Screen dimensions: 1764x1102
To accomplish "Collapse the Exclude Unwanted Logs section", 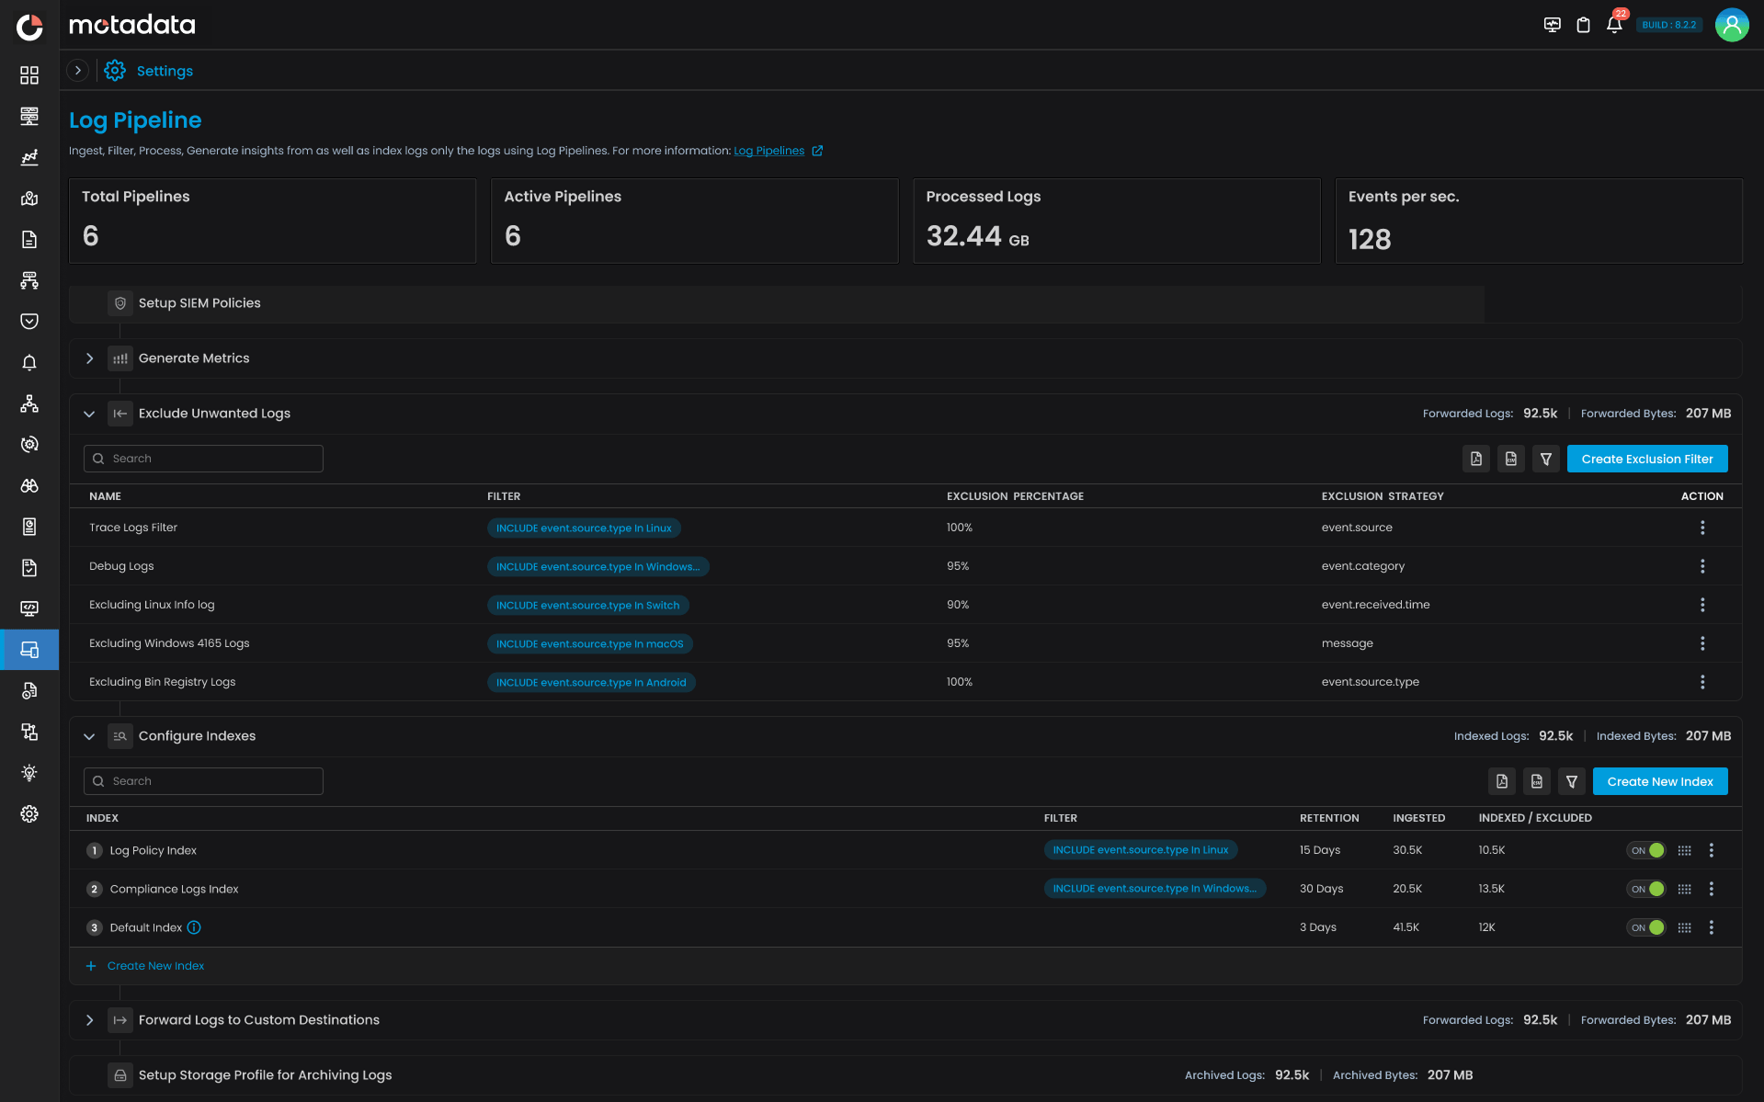I will (89, 414).
